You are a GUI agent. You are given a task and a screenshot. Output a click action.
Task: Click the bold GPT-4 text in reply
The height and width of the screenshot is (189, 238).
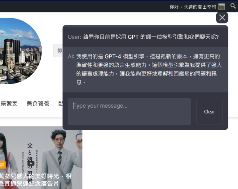pyautogui.click(x=113, y=56)
